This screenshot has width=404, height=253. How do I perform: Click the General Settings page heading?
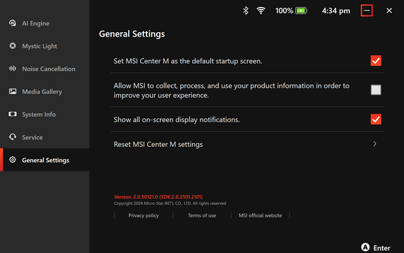132,34
